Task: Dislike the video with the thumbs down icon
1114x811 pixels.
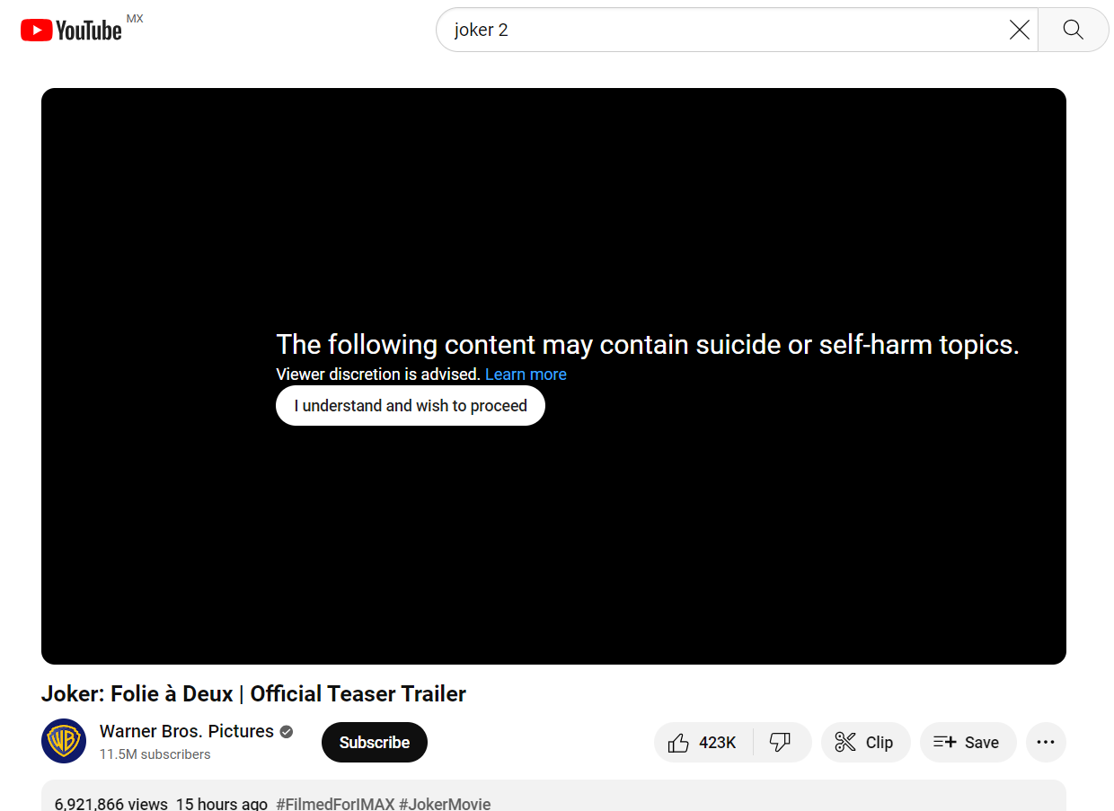Action: click(x=781, y=743)
